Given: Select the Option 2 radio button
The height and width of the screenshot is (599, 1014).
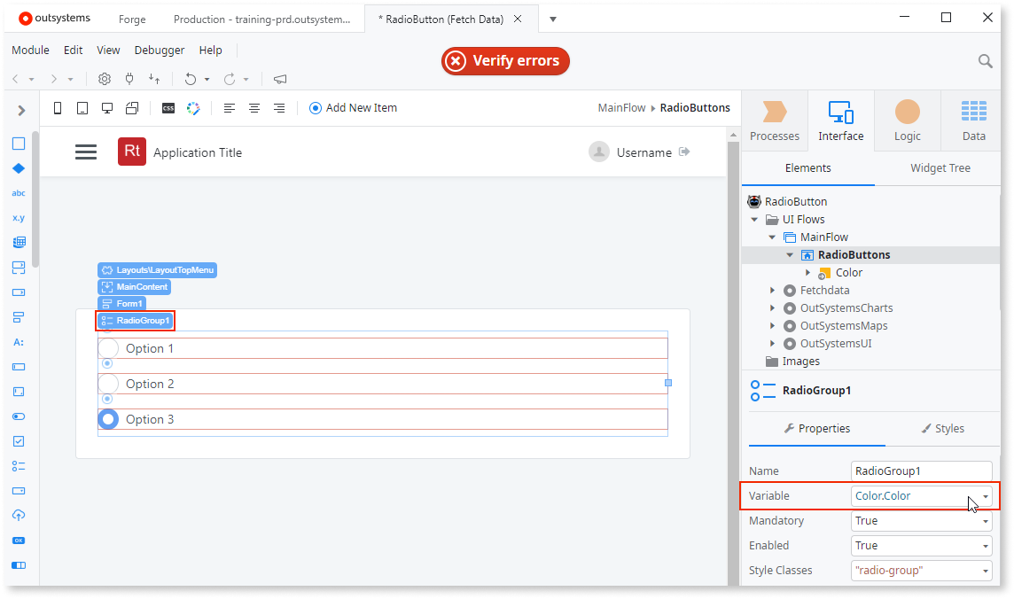Looking at the screenshot, I should pyautogui.click(x=108, y=384).
